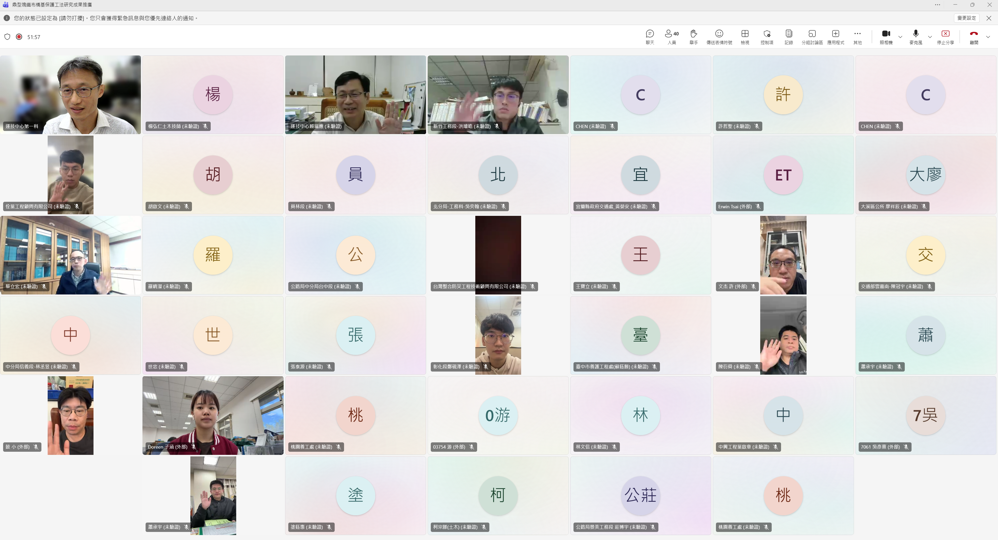Mute the 麥克風 microphone
Image resolution: width=998 pixels, height=540 pixels.
point(916,37)
